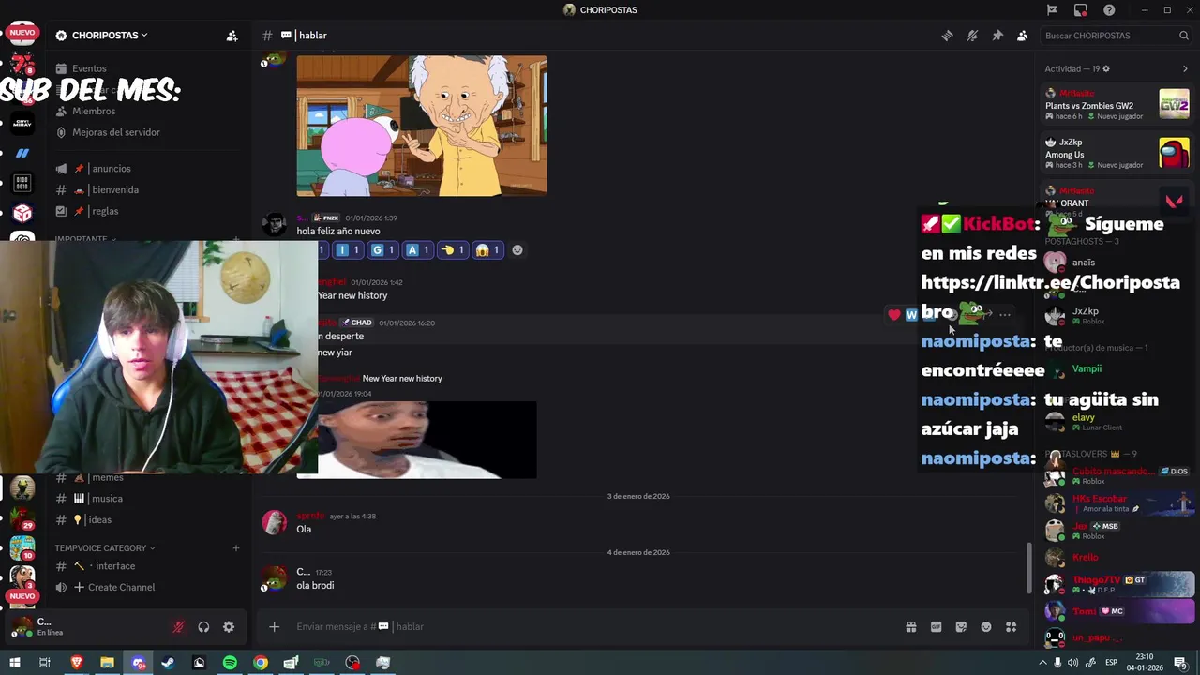This screenshot has width=1200, height=675.
Task: Open the sticker picker icon
Action: pyautogui.click(x=961, y=627)
